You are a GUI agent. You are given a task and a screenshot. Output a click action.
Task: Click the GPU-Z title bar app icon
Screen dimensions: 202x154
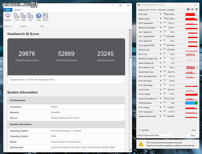pos(139,5)
